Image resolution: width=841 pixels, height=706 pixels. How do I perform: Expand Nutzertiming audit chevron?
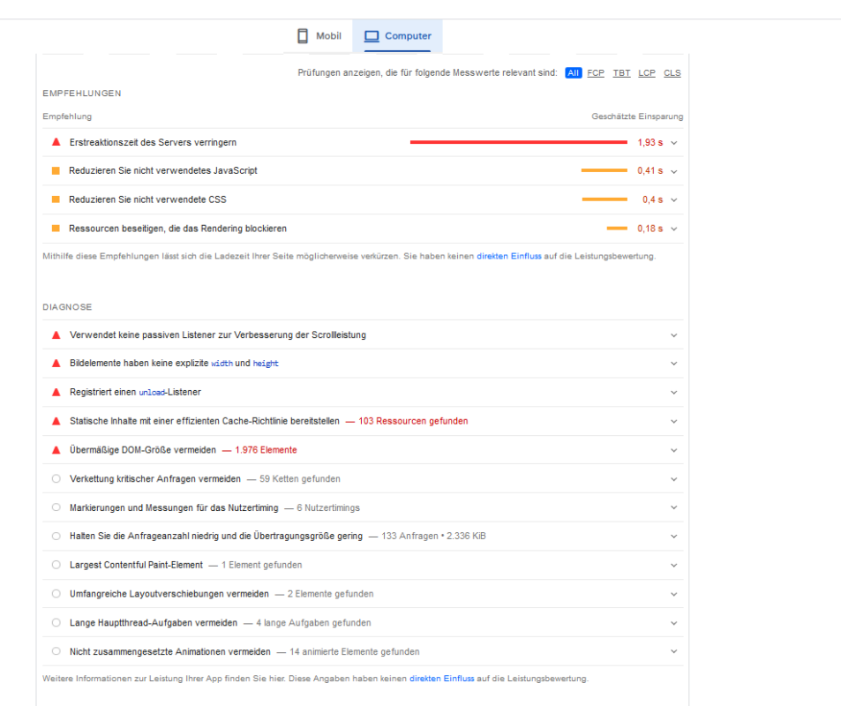(x=674, y=507)
